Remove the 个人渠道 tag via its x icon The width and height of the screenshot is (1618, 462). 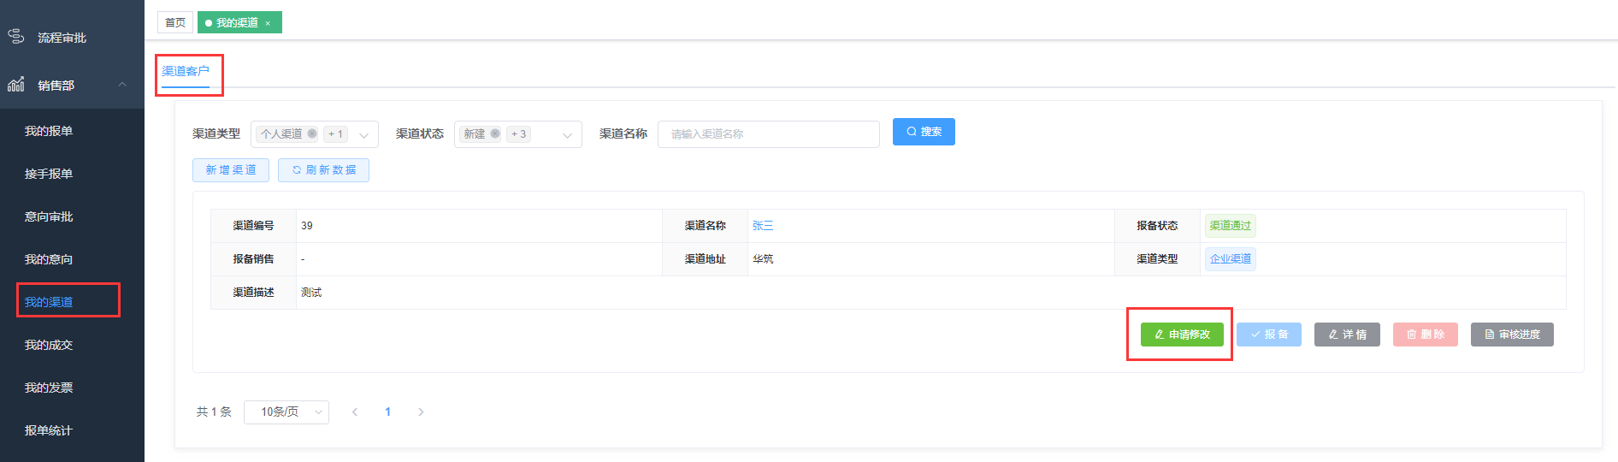[312, 133]
